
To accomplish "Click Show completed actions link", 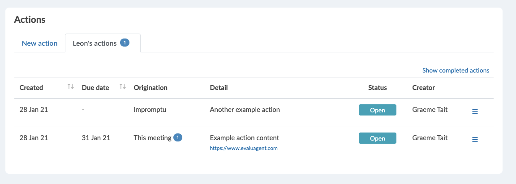I will click(x=456, y=70).
